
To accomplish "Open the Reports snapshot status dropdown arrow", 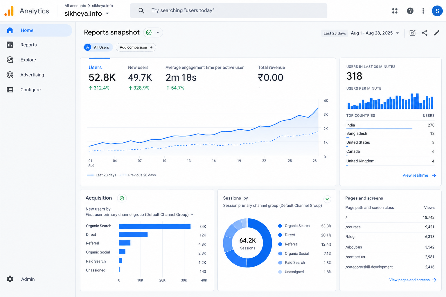I will [158, 32].
